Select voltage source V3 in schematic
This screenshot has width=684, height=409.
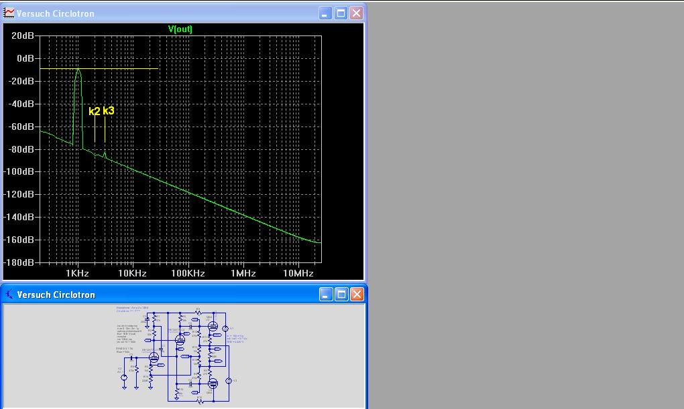(x=227, y=380)
